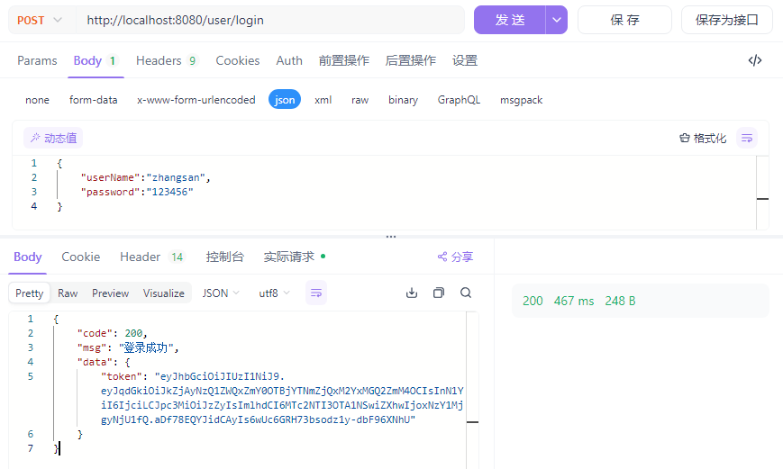This screenshot has height=469, width=783.
Task: Switch to the Headers request tab
Action: click(167, 61)
